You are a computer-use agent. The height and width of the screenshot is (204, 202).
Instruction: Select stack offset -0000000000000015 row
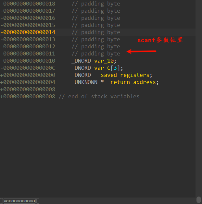(x=98, y=25)
